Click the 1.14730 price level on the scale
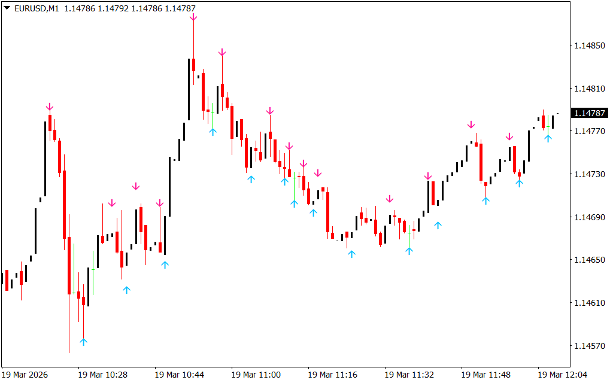 pos(589,174)
